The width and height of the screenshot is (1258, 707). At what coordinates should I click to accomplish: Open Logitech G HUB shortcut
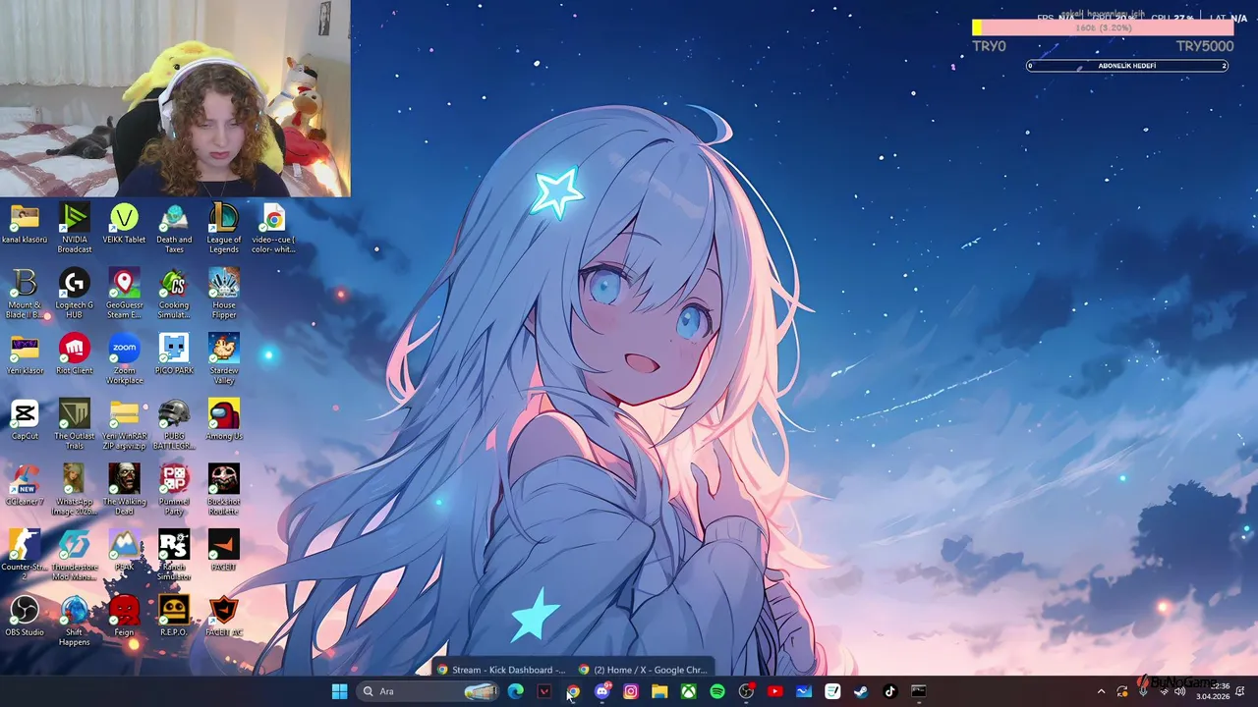point(75,294)
